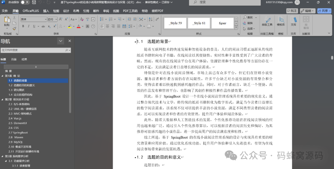
Task: Toggle Italic formatting
Action: pos(28,26)
